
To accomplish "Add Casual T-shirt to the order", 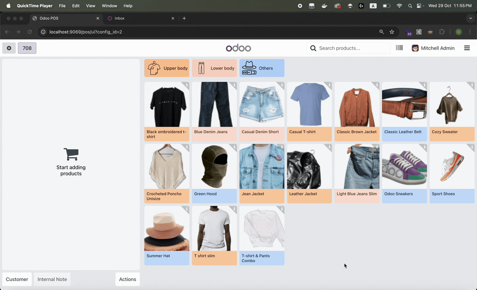I will [309, 112].
